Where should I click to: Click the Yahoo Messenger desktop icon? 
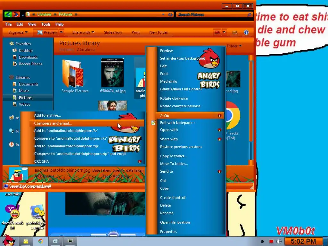(x=12, y=211)
